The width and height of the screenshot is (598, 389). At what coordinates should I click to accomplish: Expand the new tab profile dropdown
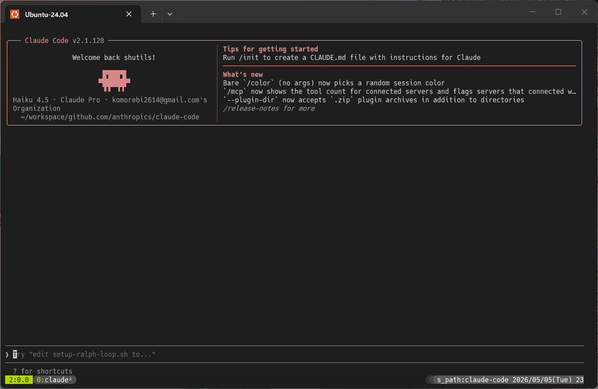[170, 14]
